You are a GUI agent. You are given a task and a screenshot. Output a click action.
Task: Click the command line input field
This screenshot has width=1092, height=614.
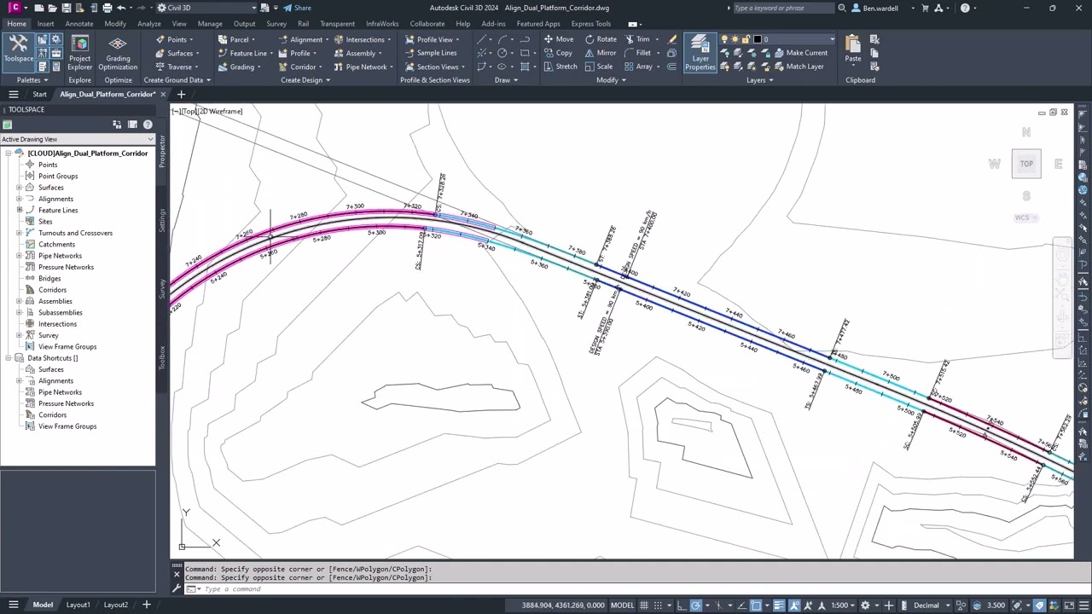(x=631, y=588)
